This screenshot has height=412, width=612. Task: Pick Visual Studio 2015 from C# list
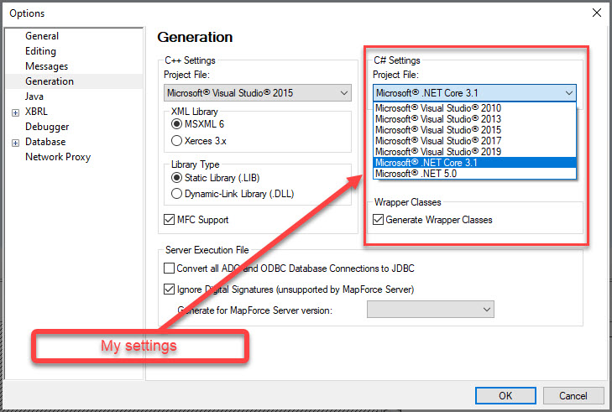pos(474,130)
